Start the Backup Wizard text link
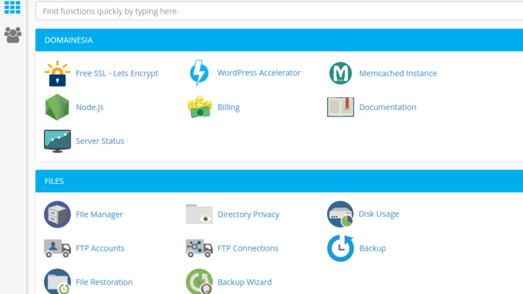 tap(245, 282)
